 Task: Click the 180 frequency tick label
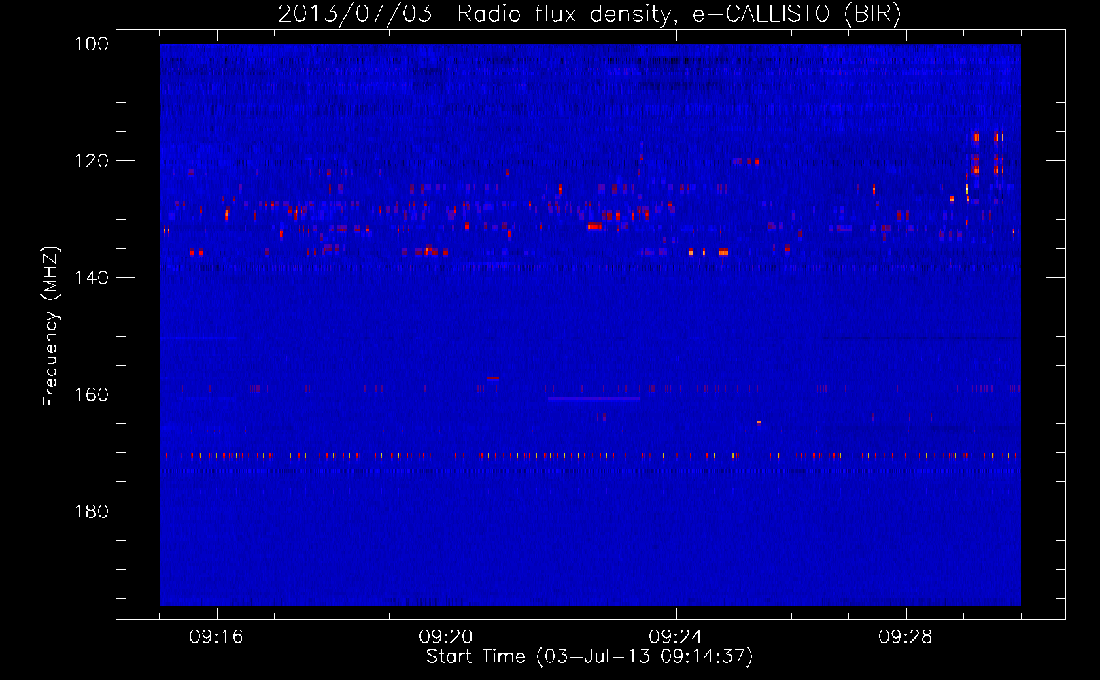point(91,511)
